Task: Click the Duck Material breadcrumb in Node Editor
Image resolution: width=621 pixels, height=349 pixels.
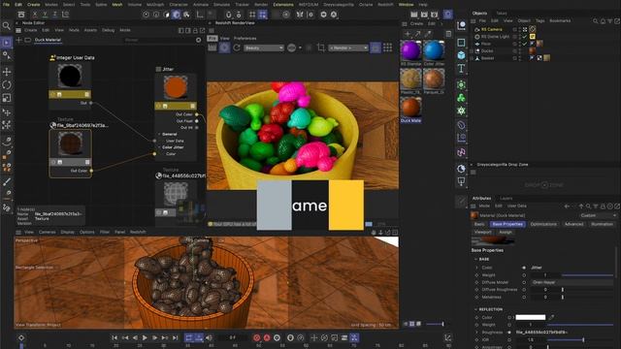Action: [x=48, y=40]
